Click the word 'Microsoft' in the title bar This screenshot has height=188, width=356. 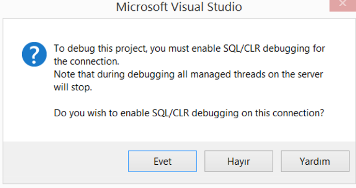point(142,7)
